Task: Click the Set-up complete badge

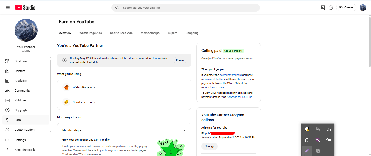Action: 233,51
